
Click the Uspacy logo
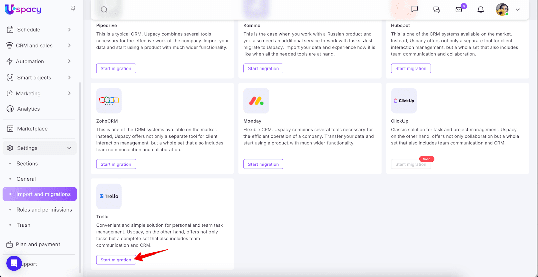coord(23,9)
